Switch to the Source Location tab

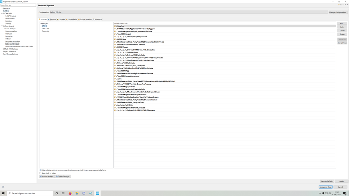(85, 19)
